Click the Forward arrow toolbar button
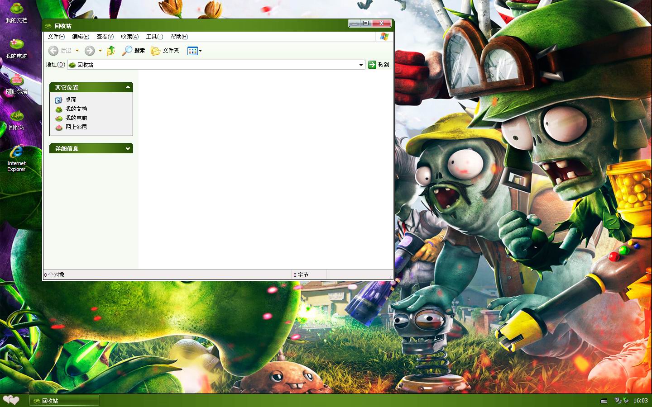The height and width of the screenshot is (407, 652). (90, 51)
